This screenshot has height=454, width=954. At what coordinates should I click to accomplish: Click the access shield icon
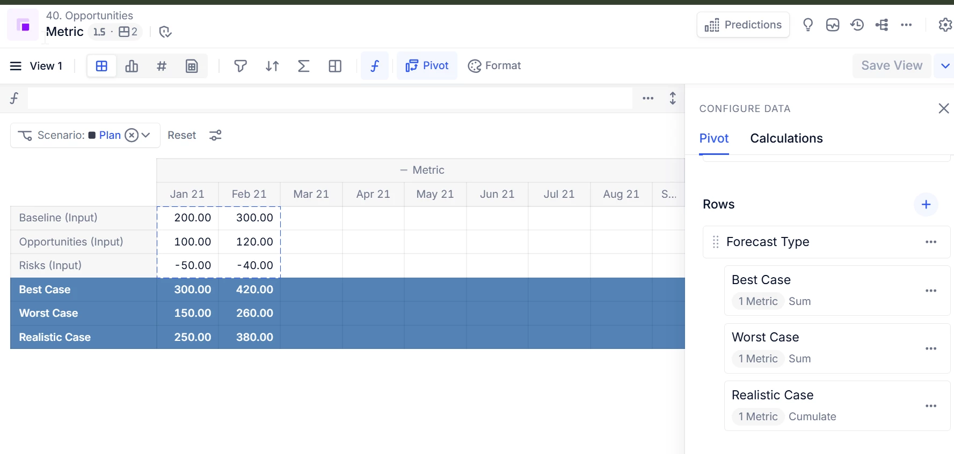pos(165,32)
